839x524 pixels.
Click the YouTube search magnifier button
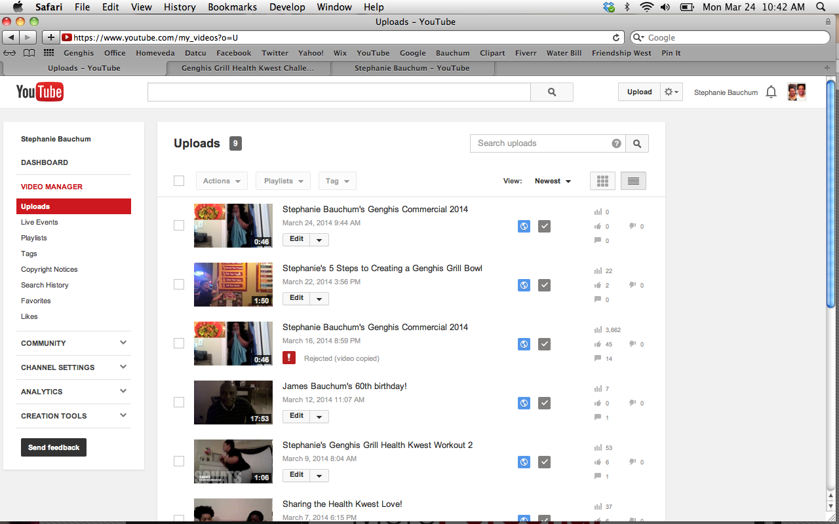552,92
